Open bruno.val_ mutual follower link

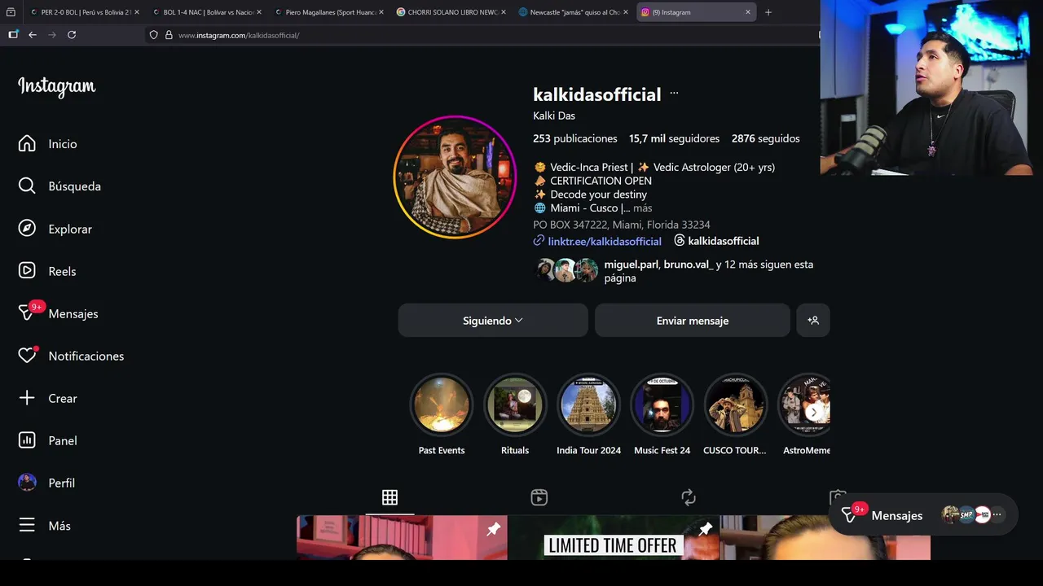[x=688, y=265]
